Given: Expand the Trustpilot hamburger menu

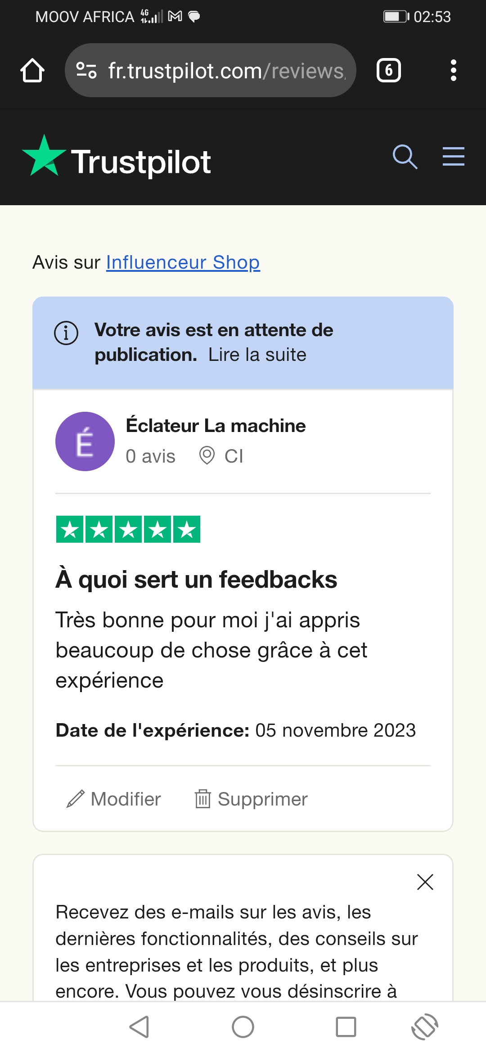Looking at the screenshot, I should coord(453,157).
